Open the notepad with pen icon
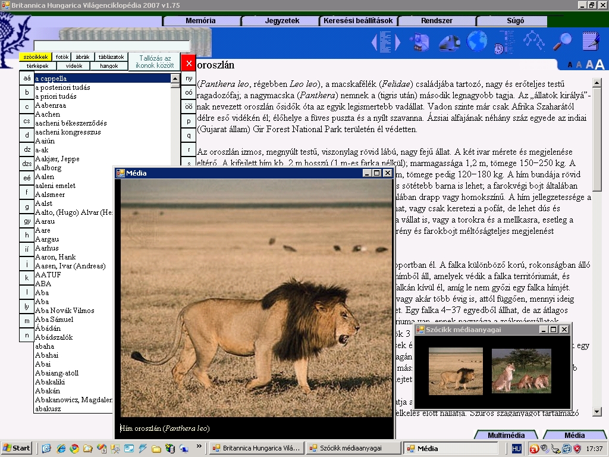Image resolution: width=609 pixels, height=457 pixels. coord(591,41)
